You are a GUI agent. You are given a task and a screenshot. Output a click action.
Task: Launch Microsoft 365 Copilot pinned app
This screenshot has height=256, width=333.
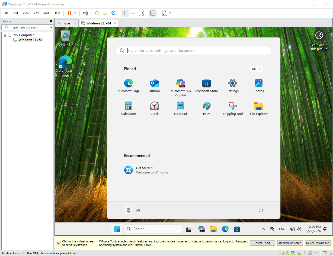pos(181,88)
